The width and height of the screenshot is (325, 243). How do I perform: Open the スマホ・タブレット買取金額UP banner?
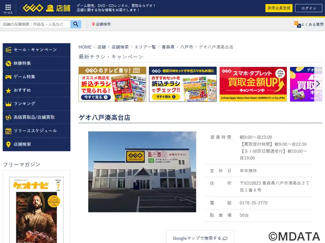point(253,84)
